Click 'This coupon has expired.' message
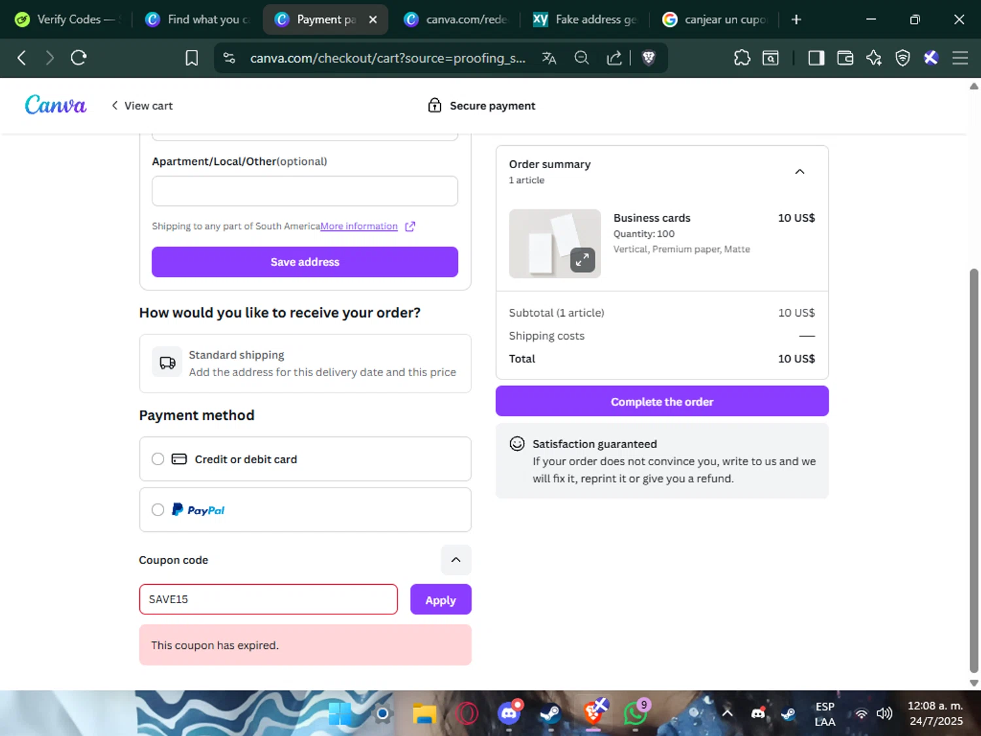The image size is (981, 736). click(215, 645)
